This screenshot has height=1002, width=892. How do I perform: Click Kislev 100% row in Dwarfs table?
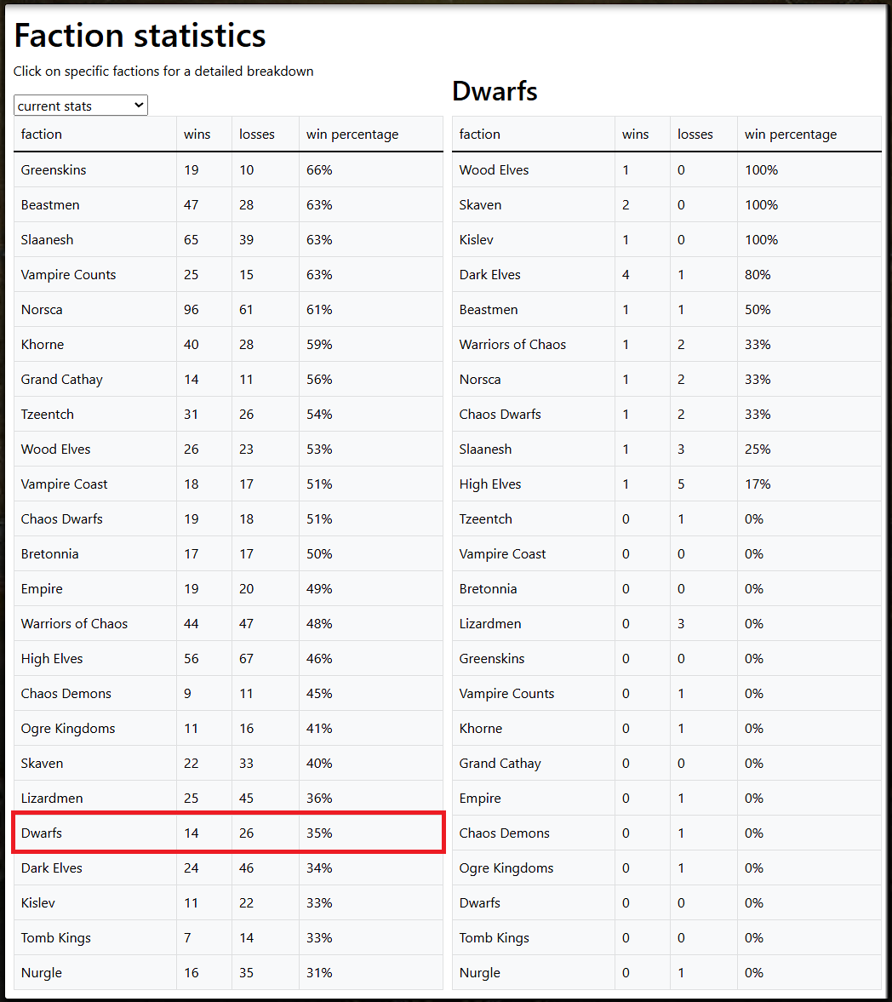pyautogui.click(x=667, y=239)
